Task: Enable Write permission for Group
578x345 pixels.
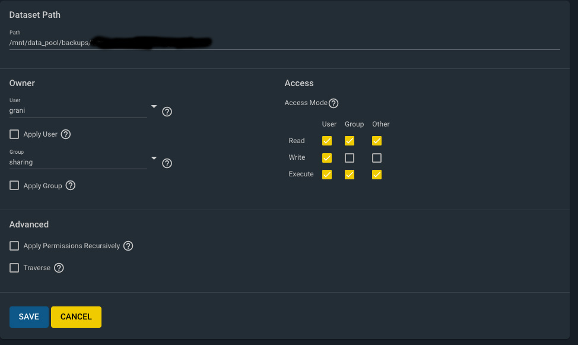Action: 350,158
